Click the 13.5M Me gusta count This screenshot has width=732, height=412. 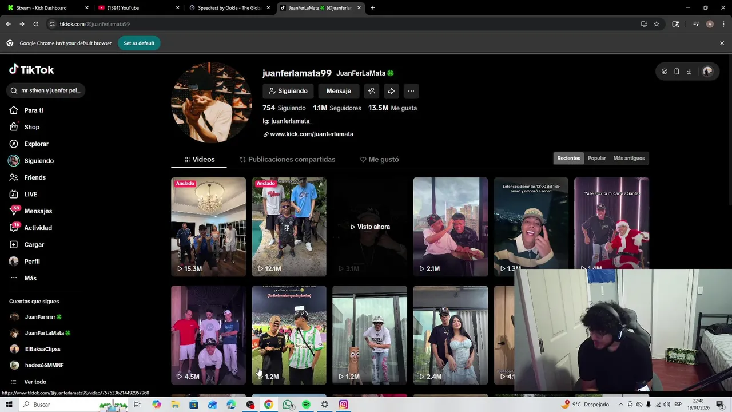click(392, 108)
